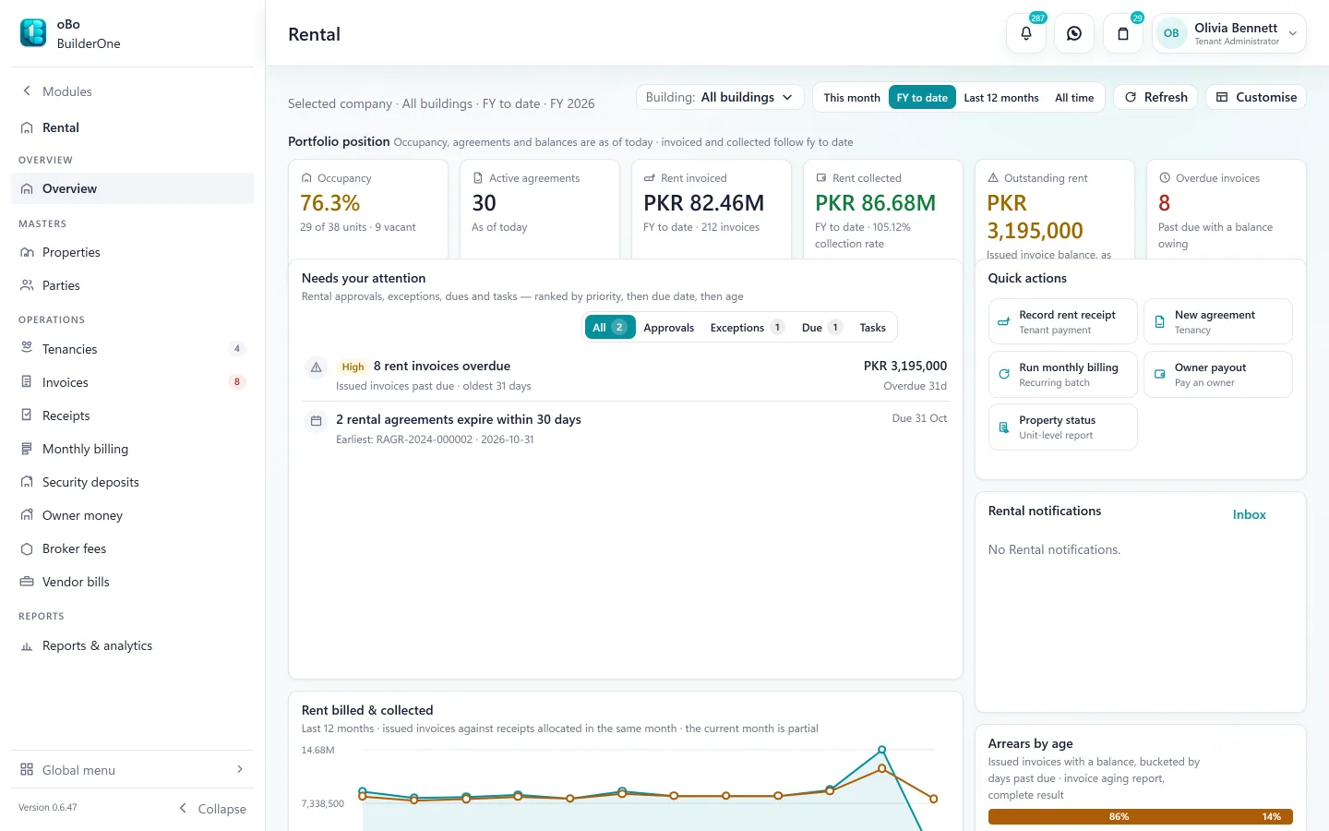Click the Rent invoiced PKR 82.46M card
Screen dimensions: 1329x831
point(711,209)
